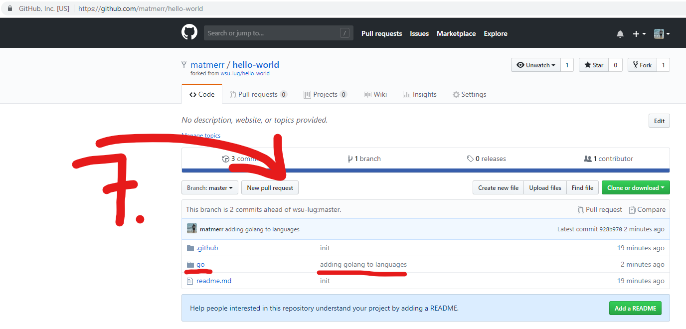Expand the Unwatch dropdown
Image resolution: width=686 pixels, height=329 pixels.
click(x=535, y=65)
